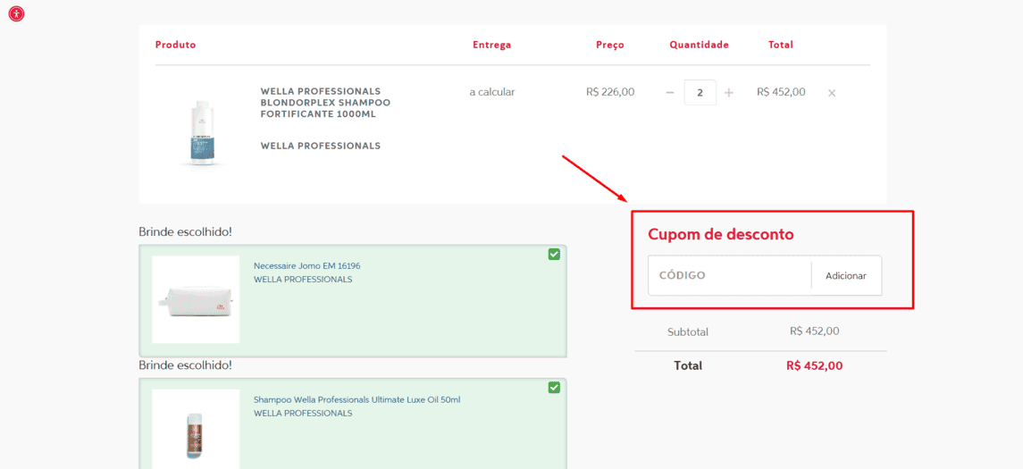Remove Blondorplex shampoo with the X icon

(832, 93)
